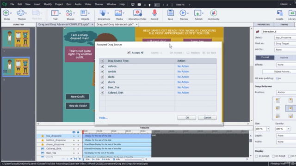Click the Object Actions... button
This screenshot has height=166, width=296.
tap(279, 72)
